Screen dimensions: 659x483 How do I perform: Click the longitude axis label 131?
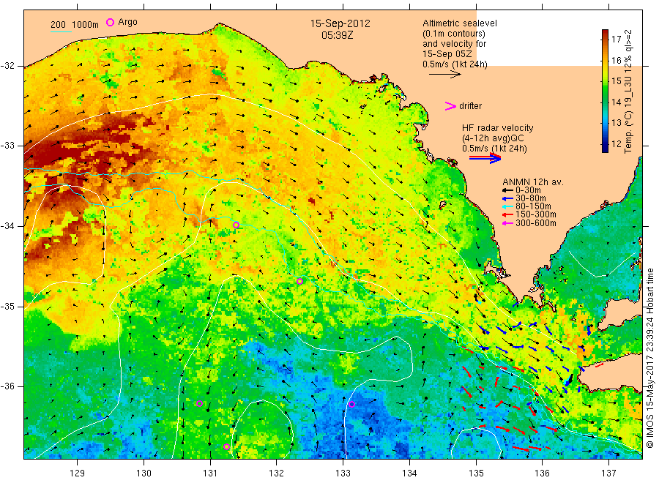(x=210, y=473)
